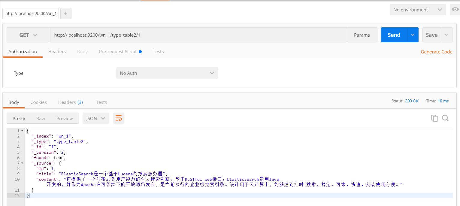Open the request Tests tab
Viewport: 460px width, 206px height.
pos(158,52)
